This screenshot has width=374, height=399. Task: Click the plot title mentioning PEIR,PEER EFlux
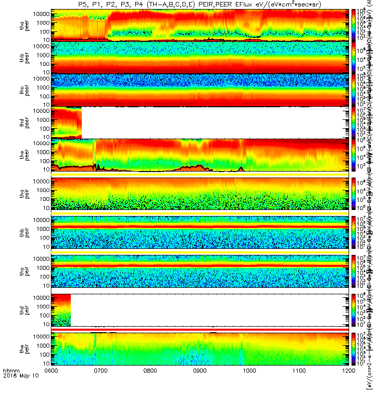tap(199, 4)
